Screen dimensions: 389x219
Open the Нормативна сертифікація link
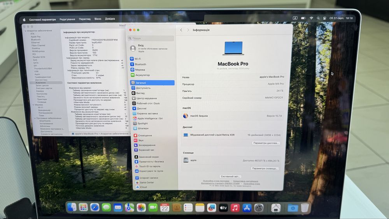[x=245, y=181]
